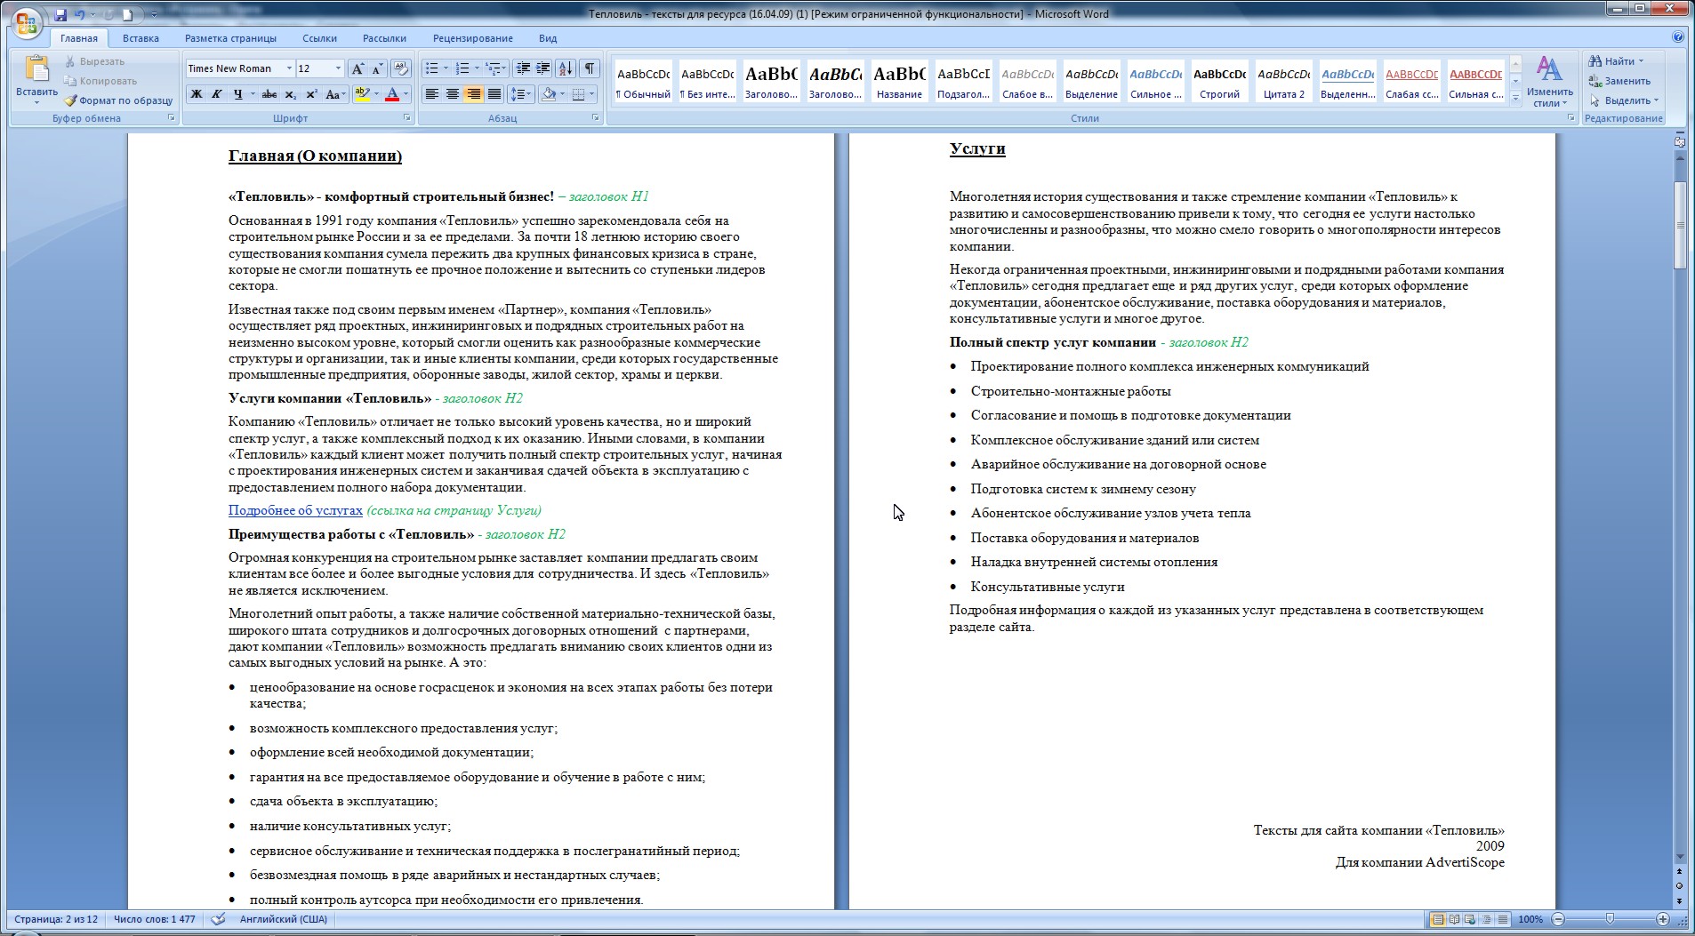Open Word help with the question mark icon

[1678, 37]
